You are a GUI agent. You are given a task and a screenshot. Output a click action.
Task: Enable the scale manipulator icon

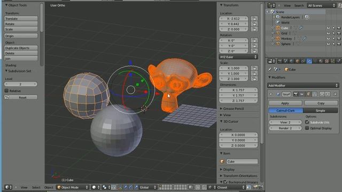[x=136, y=187]
